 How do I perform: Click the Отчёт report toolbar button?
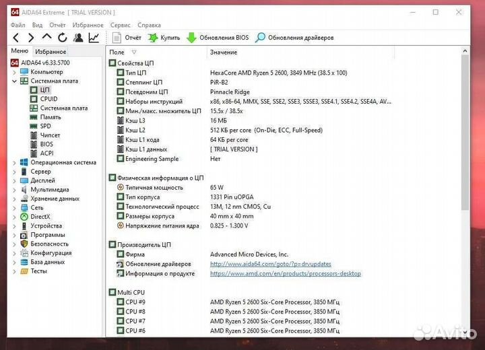tap(127, 38)
